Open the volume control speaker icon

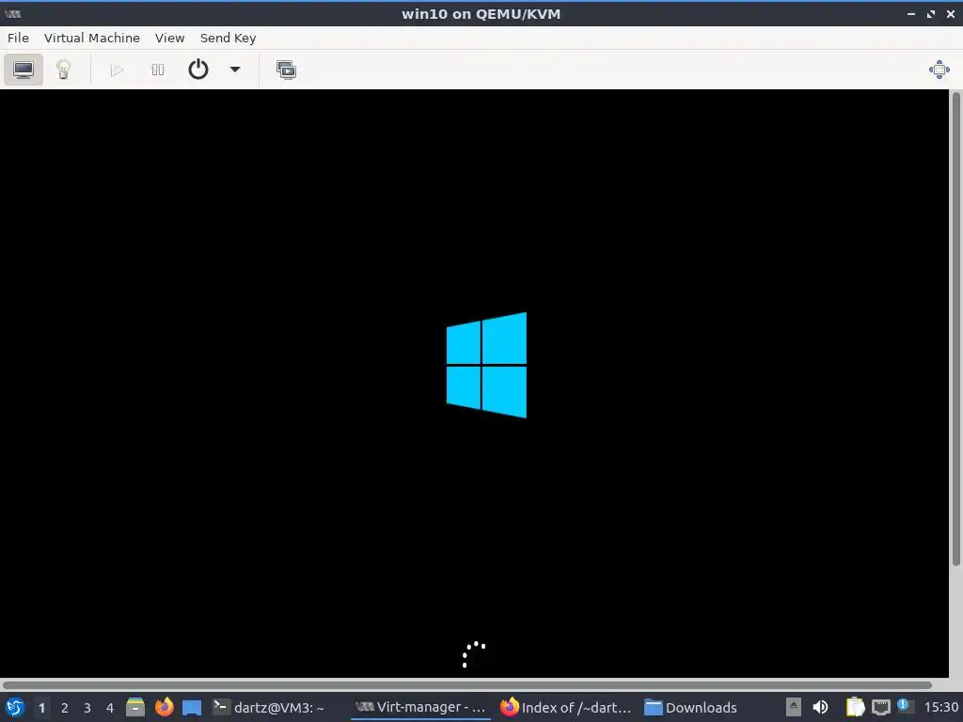pos(820,707)
